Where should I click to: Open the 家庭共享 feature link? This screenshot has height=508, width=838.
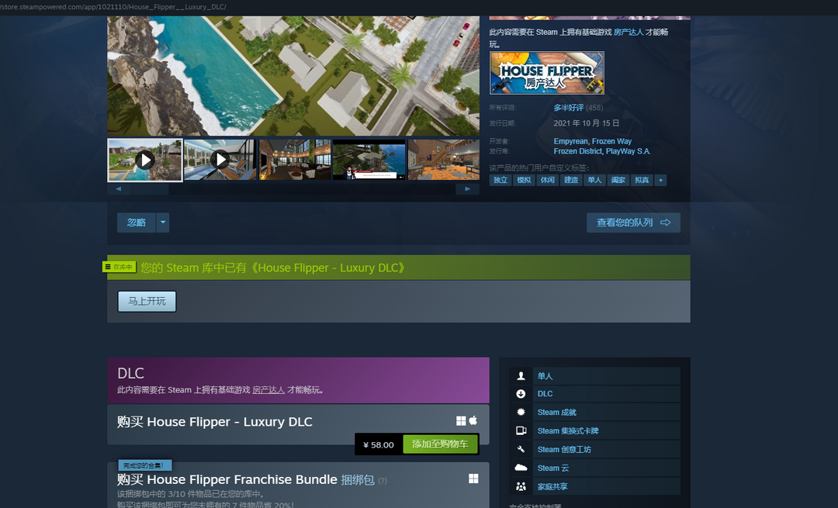[552, 486]
